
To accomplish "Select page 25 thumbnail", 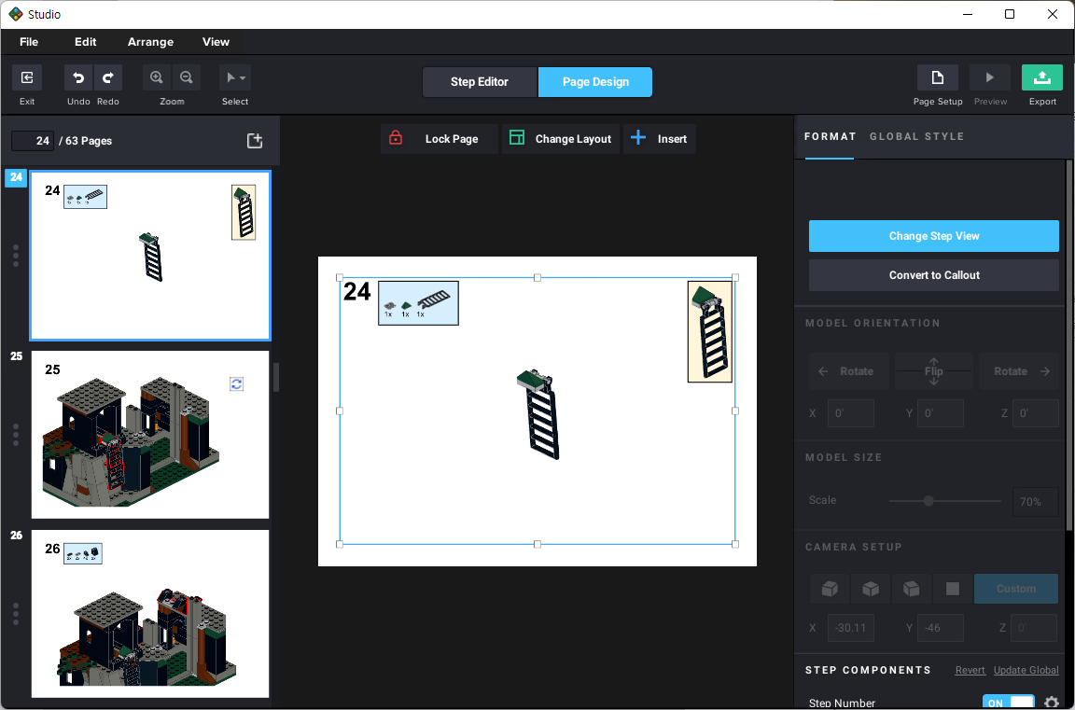I will pos(150,435).
